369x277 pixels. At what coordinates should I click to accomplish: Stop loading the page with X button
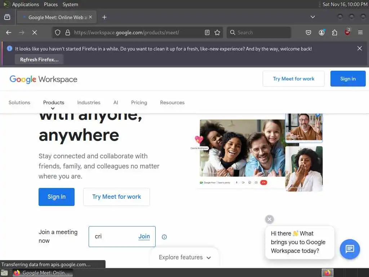(35, 32)
